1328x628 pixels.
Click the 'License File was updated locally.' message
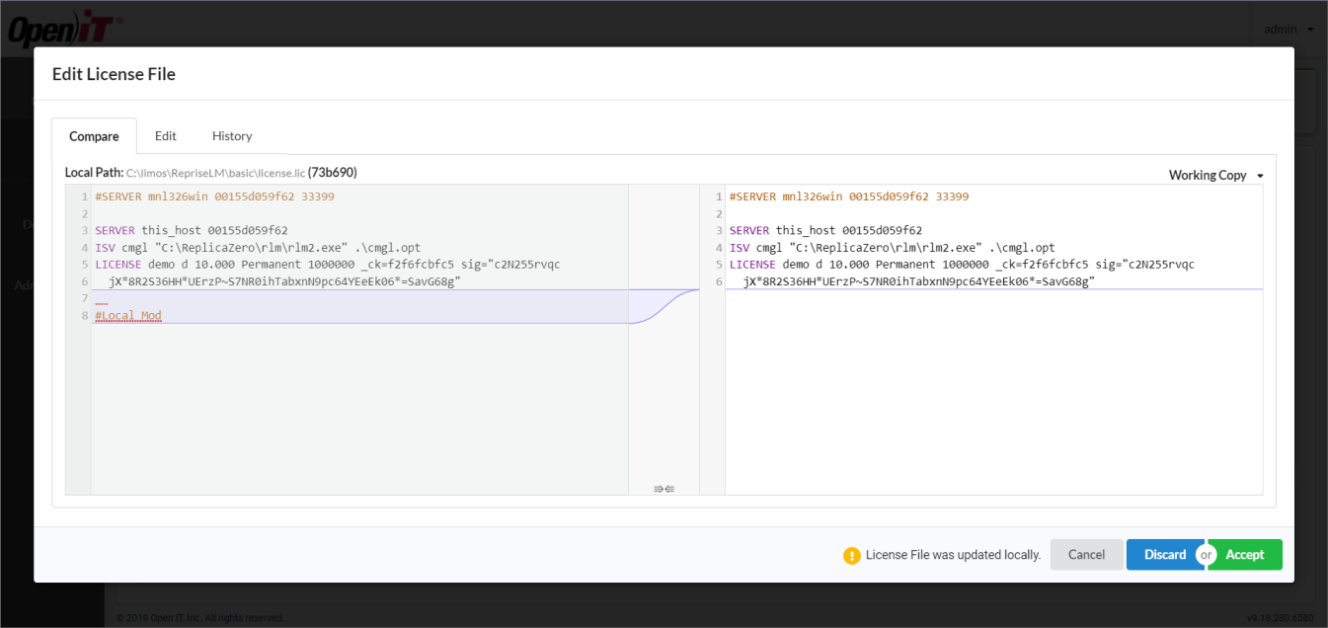pyautogui.click(x=953, y=555)
